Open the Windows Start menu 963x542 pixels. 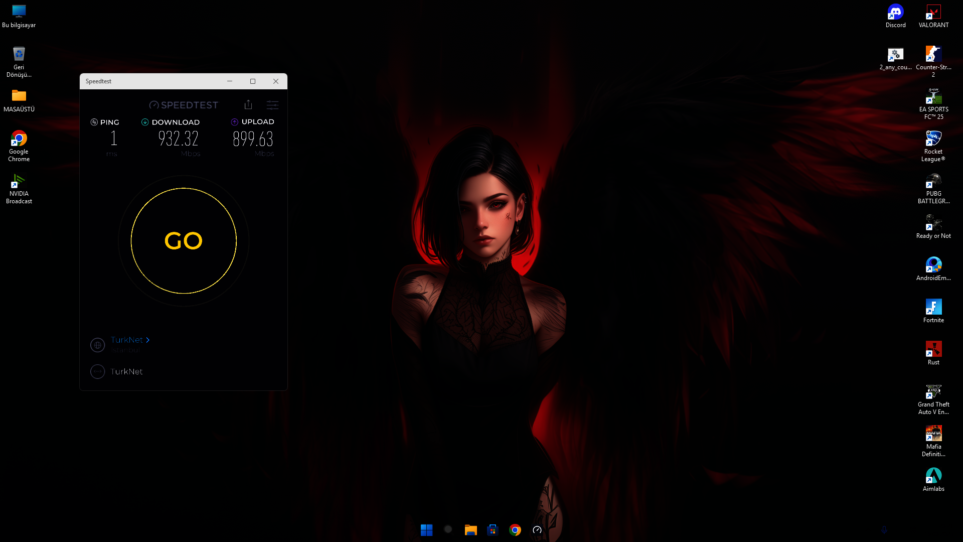pyautogui.click(x=426, y=530)
